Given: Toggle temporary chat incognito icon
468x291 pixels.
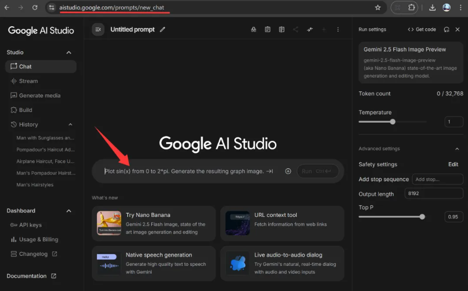Looking at the screenshot, I should pyautogui.click(x=253, y=30).
